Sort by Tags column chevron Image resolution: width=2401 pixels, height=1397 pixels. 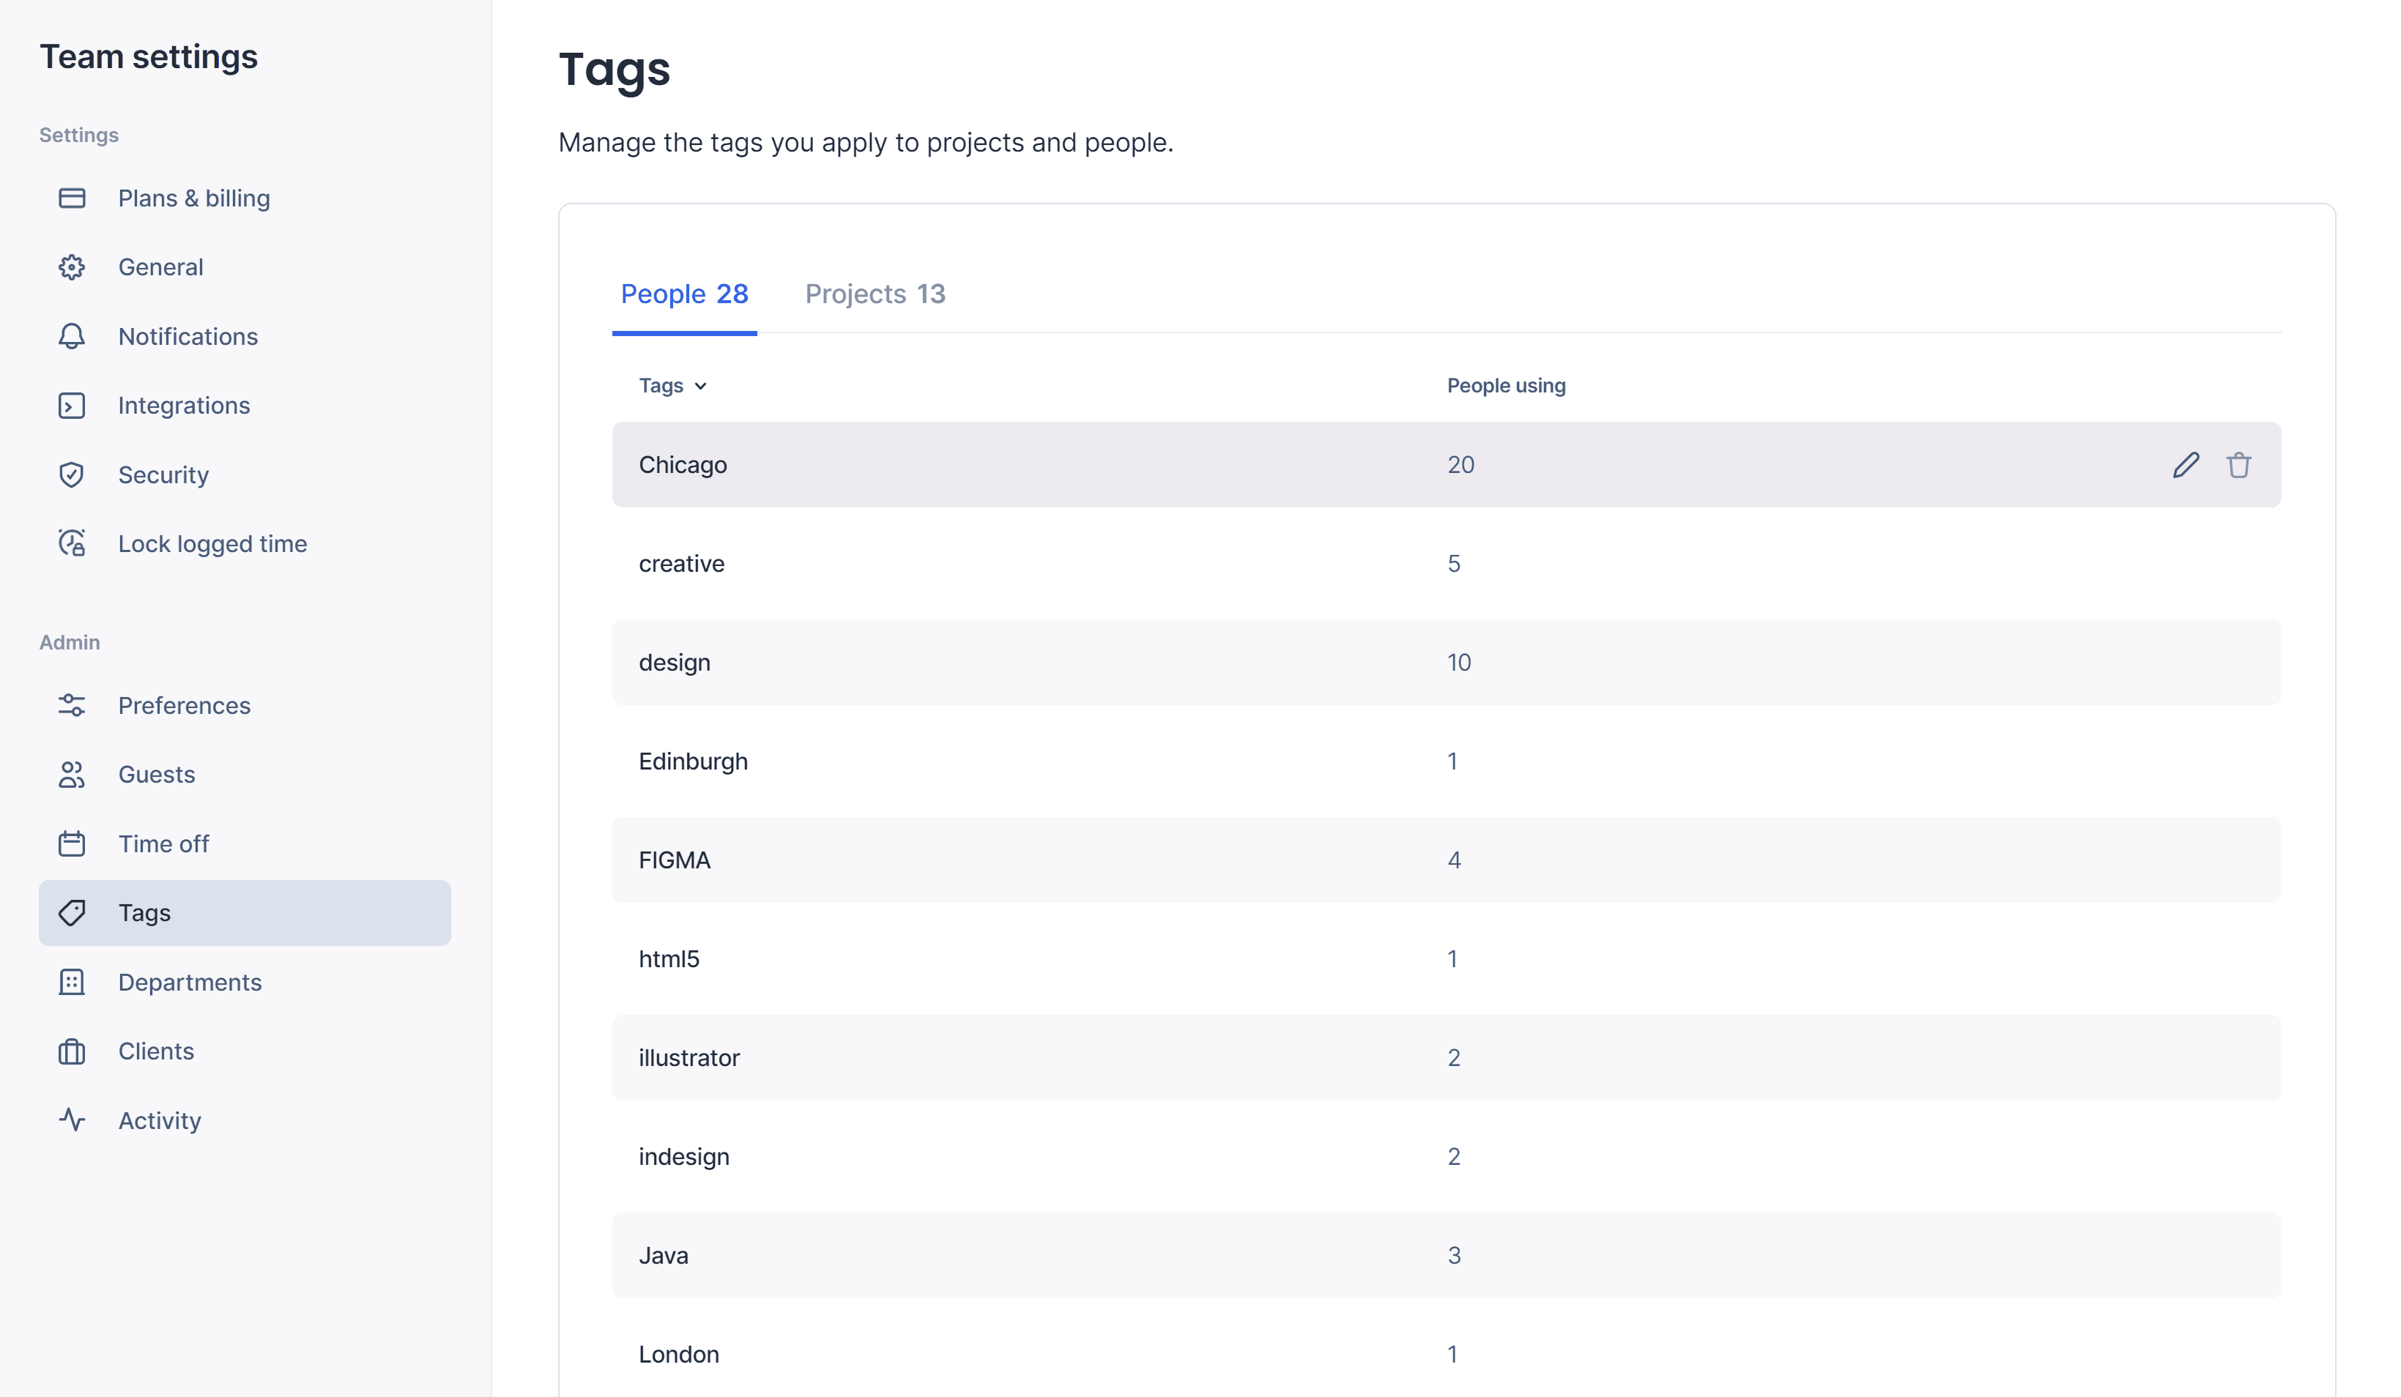click(700, 386)
